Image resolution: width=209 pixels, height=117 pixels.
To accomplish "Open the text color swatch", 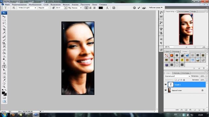I will pos(101,8).
